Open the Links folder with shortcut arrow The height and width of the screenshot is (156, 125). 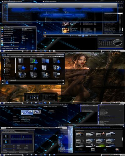tap(33, 68)
